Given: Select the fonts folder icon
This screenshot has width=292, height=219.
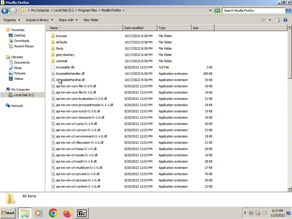Looking at the screenshot, I should click(53, 48).
